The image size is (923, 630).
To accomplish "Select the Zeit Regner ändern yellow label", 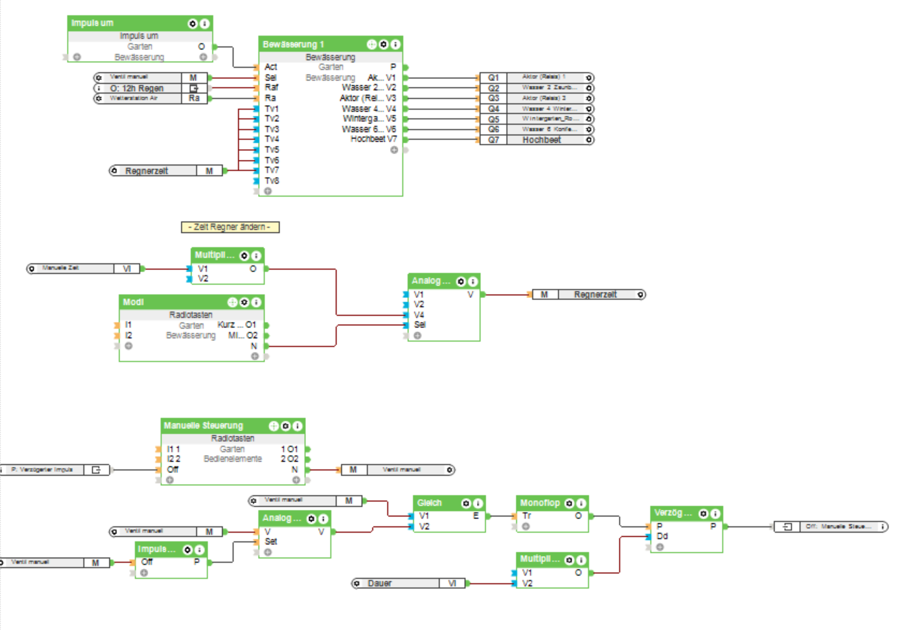I will (230, 227).
